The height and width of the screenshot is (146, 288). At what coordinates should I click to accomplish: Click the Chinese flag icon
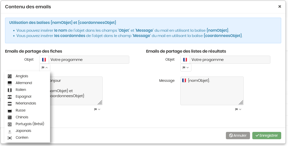click(10, 117)
